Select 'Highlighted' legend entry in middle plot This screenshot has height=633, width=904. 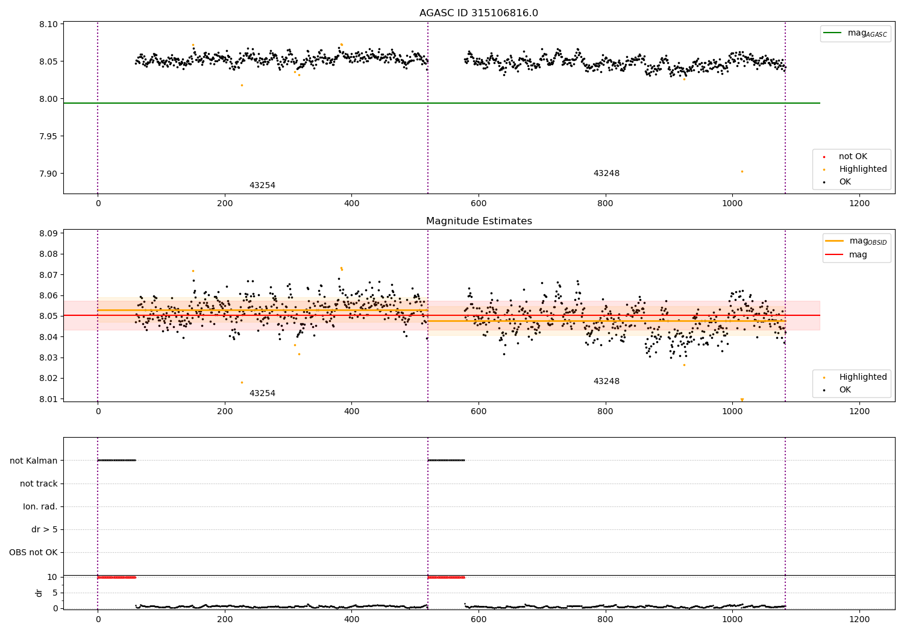click(x=856, y=377)
